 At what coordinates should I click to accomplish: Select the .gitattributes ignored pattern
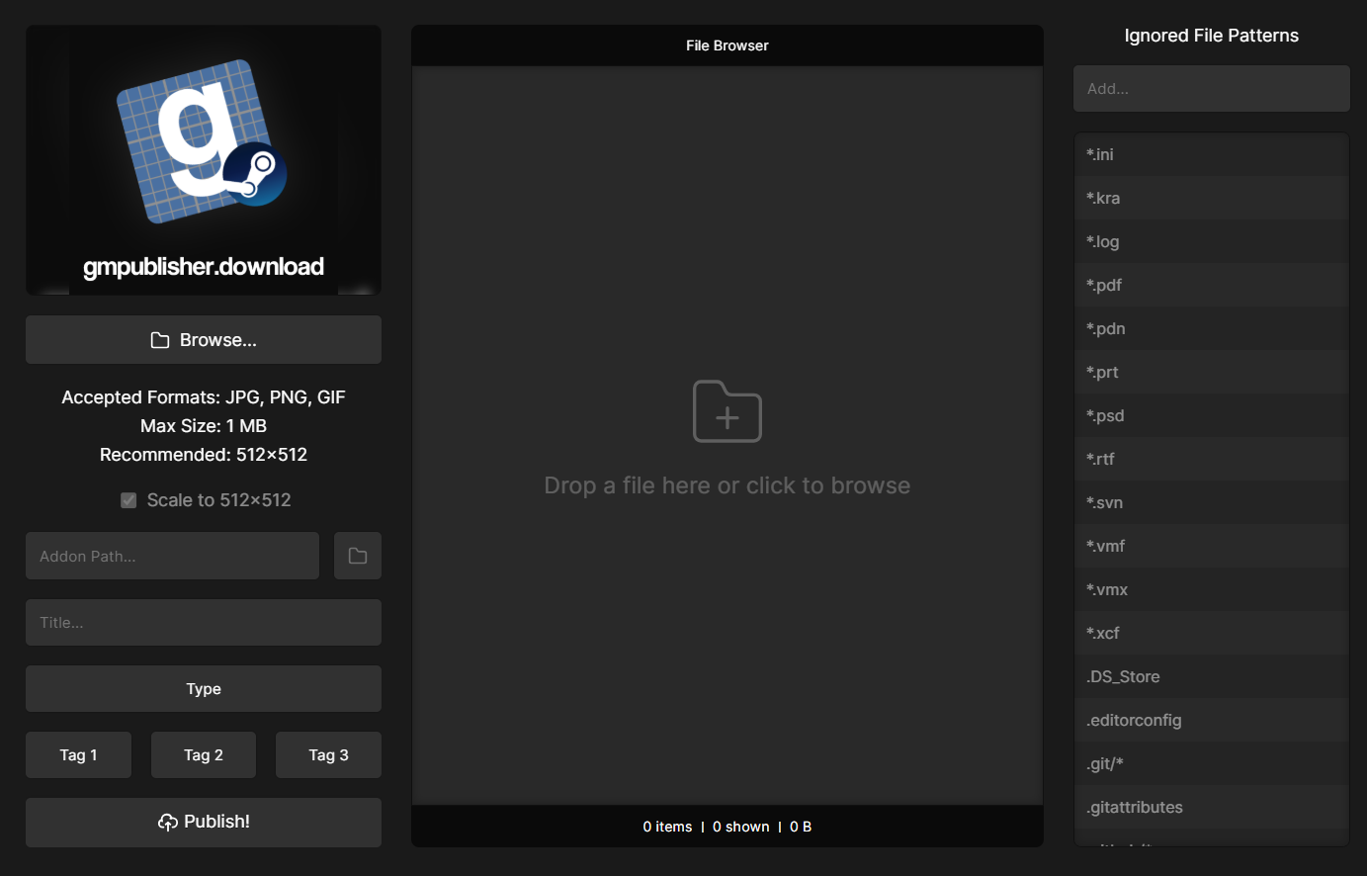click(x=1212, y=807)
